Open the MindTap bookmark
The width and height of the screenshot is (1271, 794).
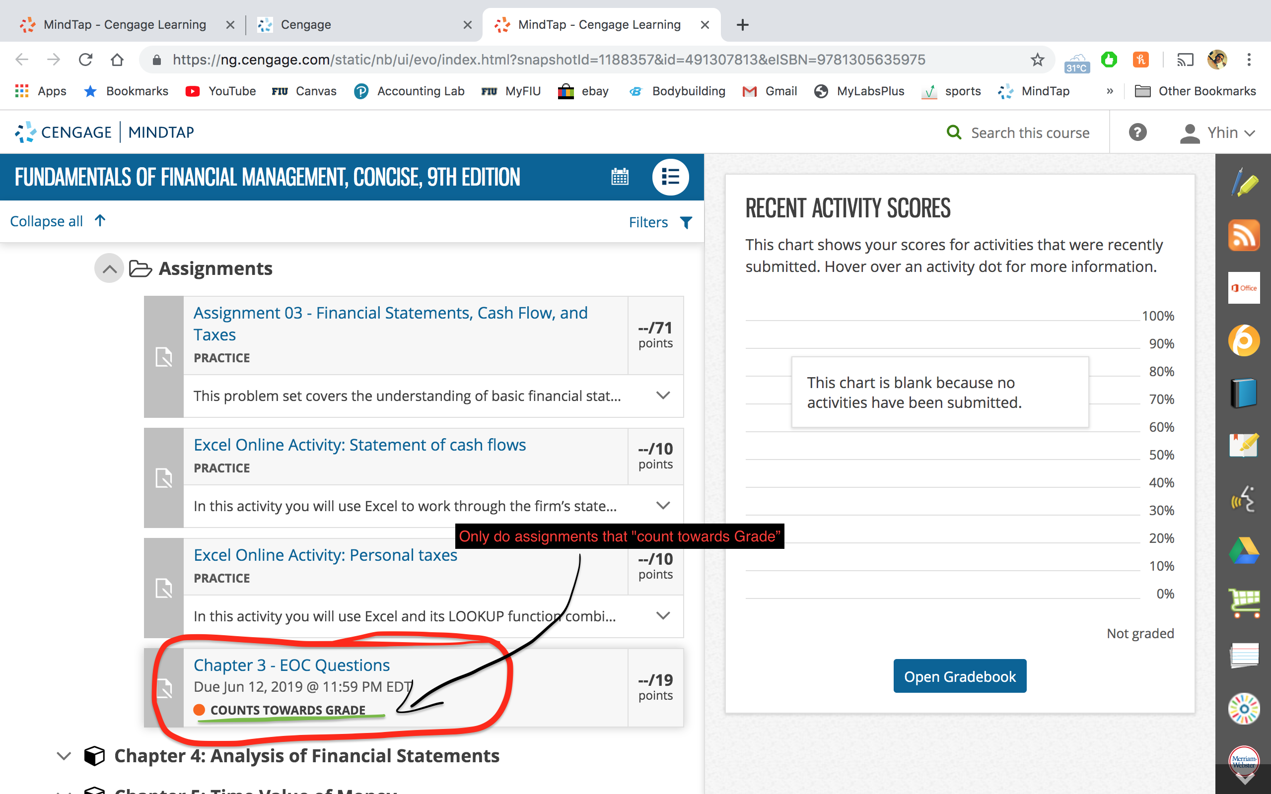tap(1034, 91)
